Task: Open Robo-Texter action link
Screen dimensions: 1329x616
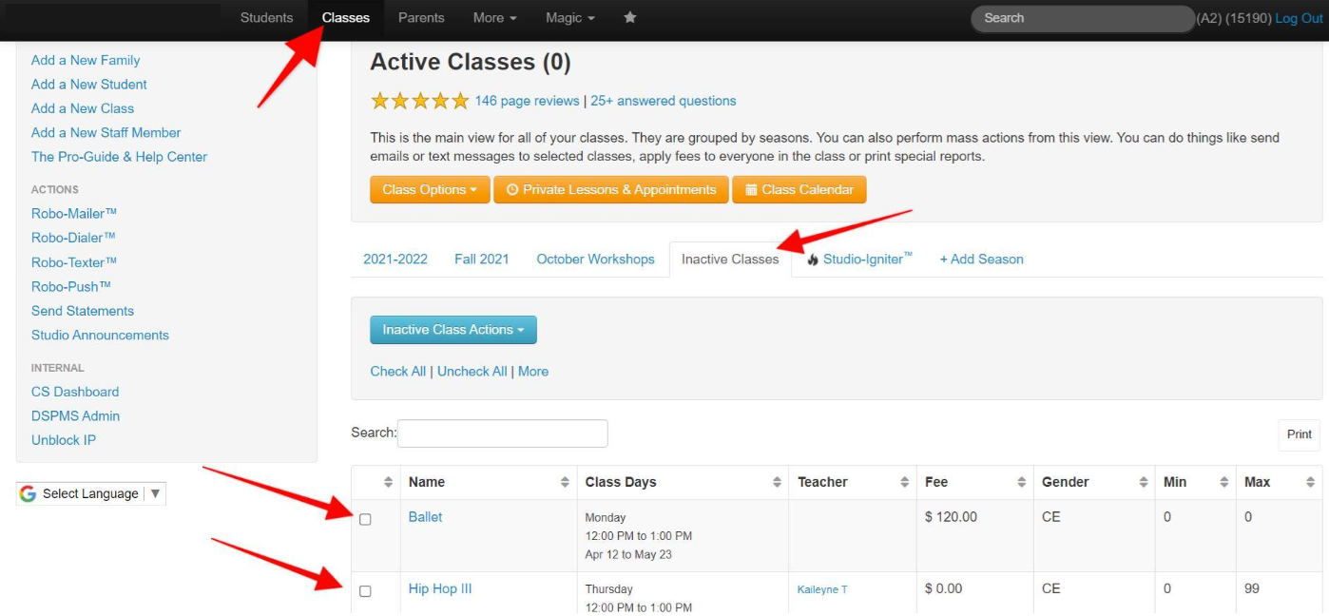Action: 74,262
